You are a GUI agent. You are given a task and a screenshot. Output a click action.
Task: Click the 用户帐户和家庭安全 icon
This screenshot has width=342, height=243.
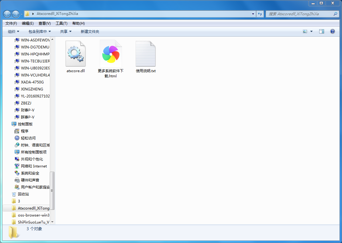tap(17, 187)
